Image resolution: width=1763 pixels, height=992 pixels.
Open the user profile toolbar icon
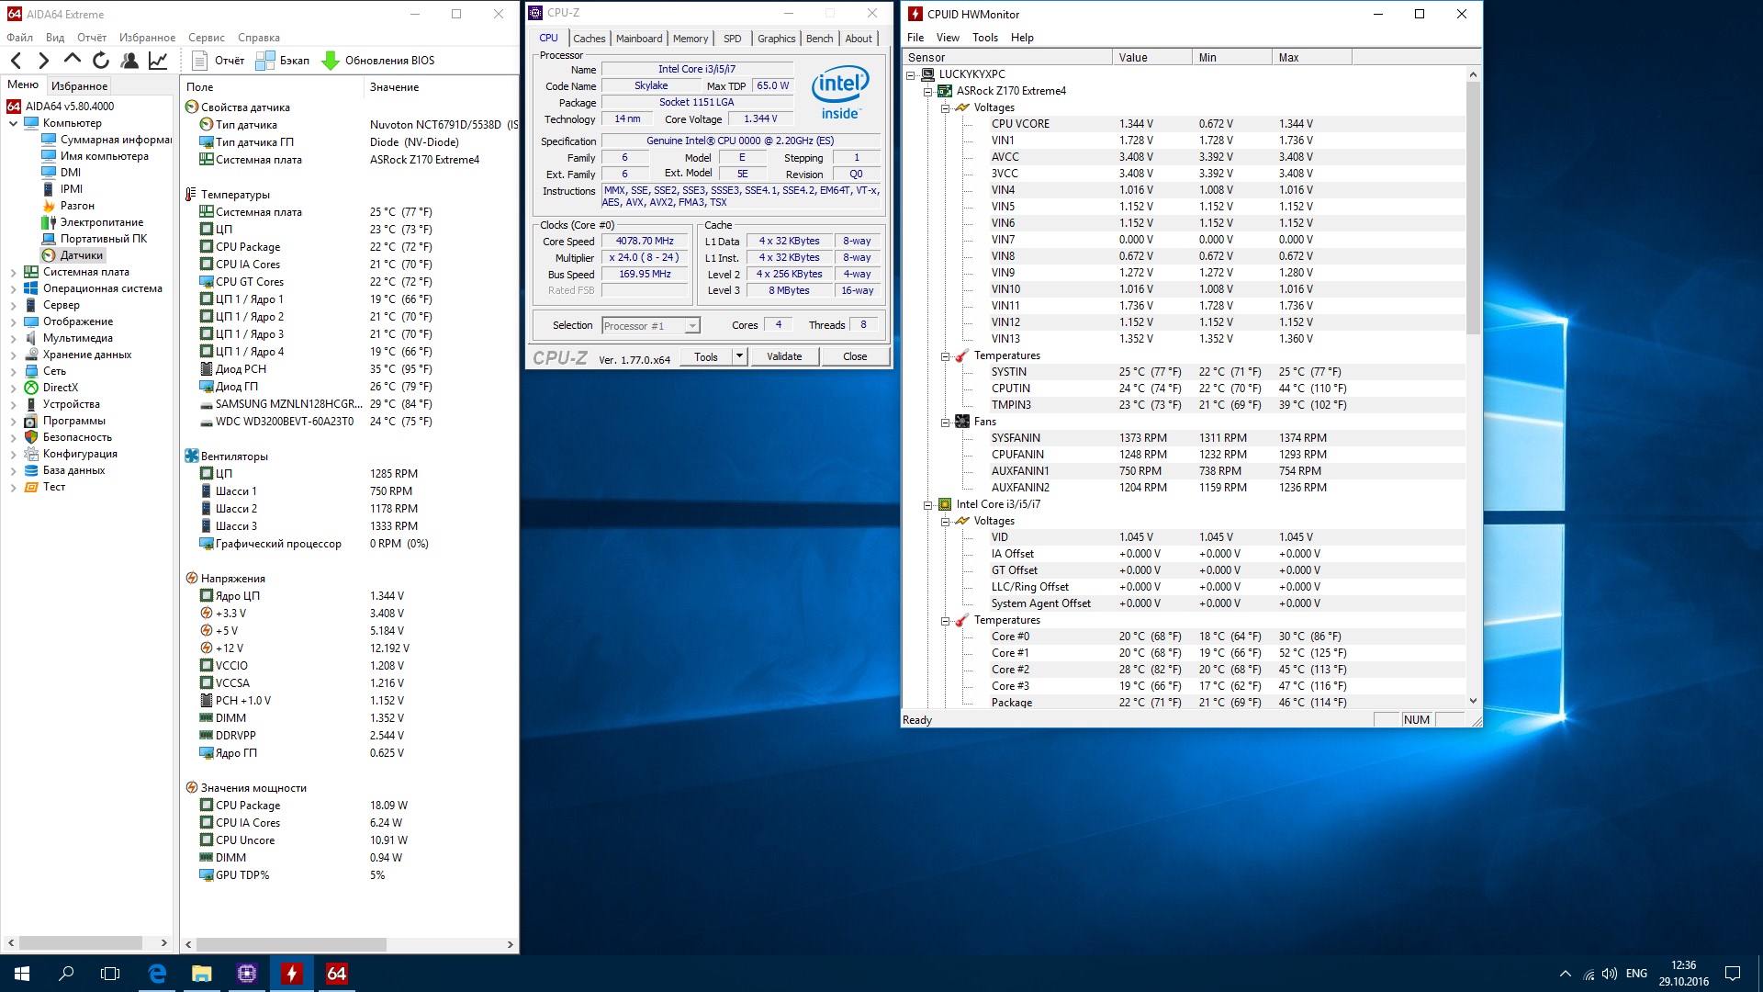[129, 61]
